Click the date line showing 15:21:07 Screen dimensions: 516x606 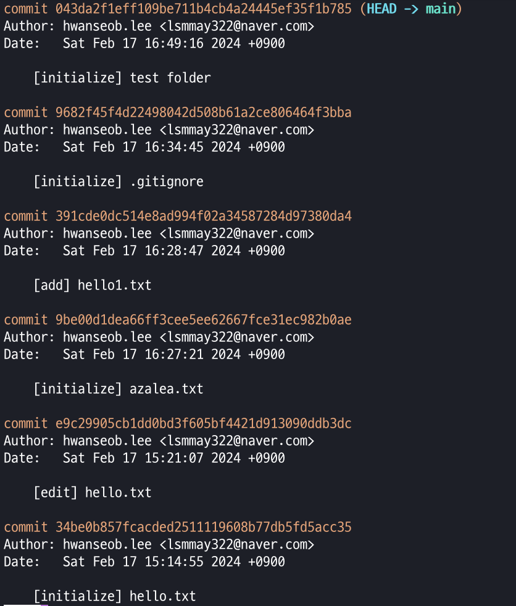click(144, 458)
